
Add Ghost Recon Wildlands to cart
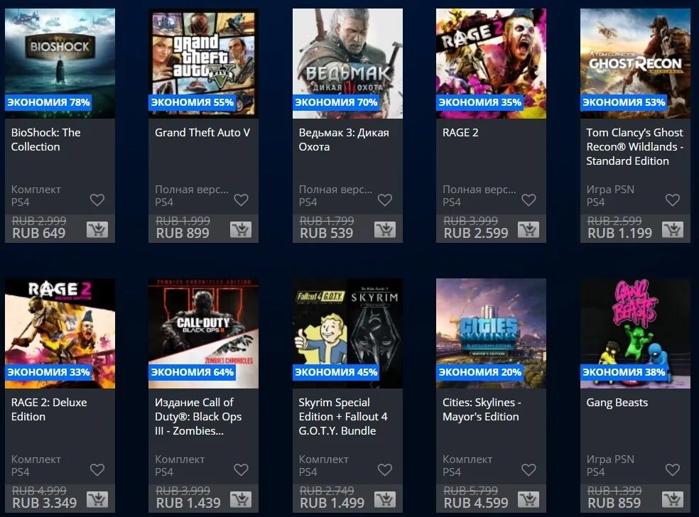point(673,230)
